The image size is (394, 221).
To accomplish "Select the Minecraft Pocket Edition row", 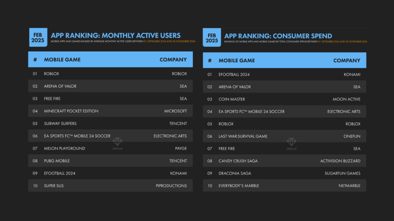I will click(x=110, y=111).
